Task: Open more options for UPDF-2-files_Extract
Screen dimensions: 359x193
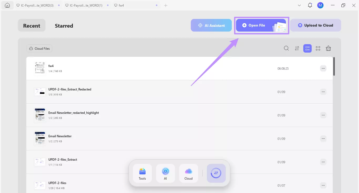Action: pyautogui.click(x=323, y=162)
